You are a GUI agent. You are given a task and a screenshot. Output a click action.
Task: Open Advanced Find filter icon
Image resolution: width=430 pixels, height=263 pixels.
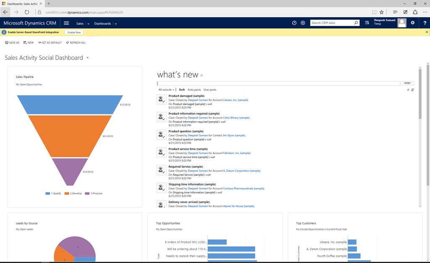[x=367, y=23]
